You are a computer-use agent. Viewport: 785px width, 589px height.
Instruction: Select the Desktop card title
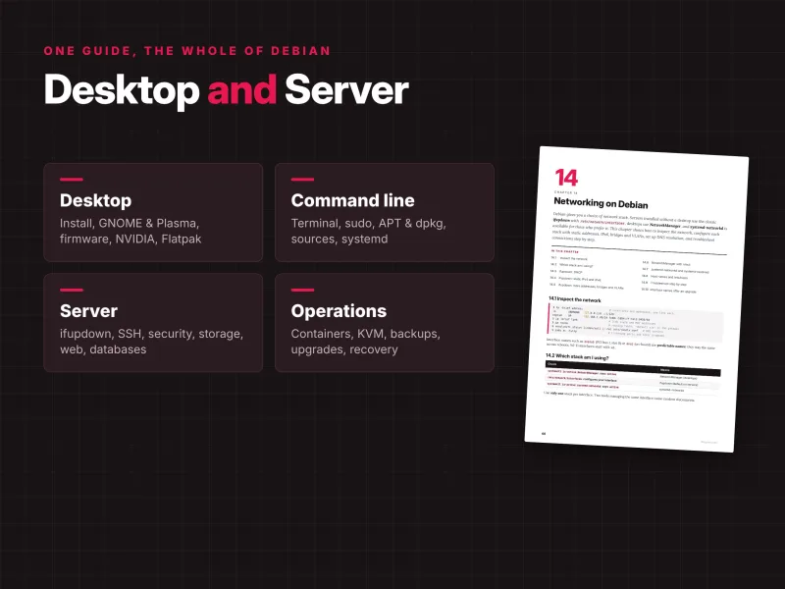click(x=95, y=200)
